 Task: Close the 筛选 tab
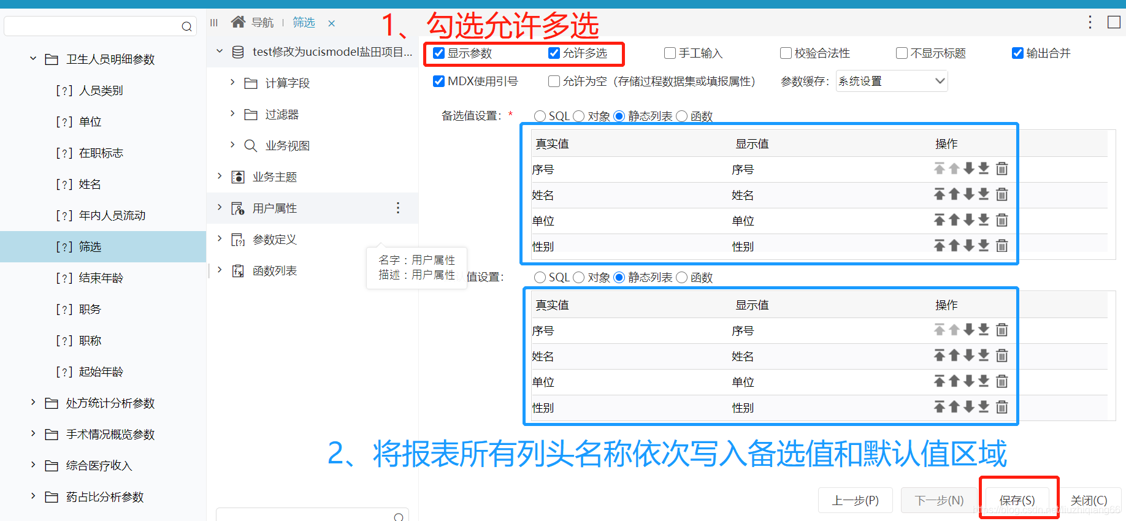tap(332, 24)
